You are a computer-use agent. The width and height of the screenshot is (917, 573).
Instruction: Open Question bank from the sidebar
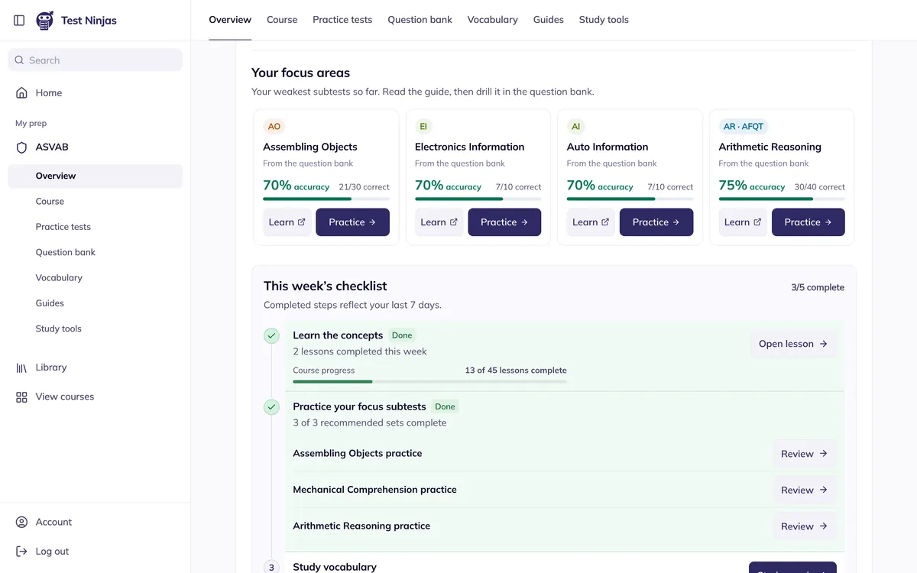[x=96, y=252]
